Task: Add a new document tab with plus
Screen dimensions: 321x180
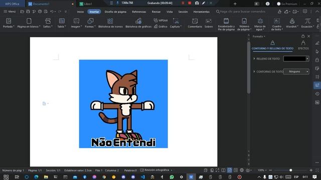Action: 235,3
